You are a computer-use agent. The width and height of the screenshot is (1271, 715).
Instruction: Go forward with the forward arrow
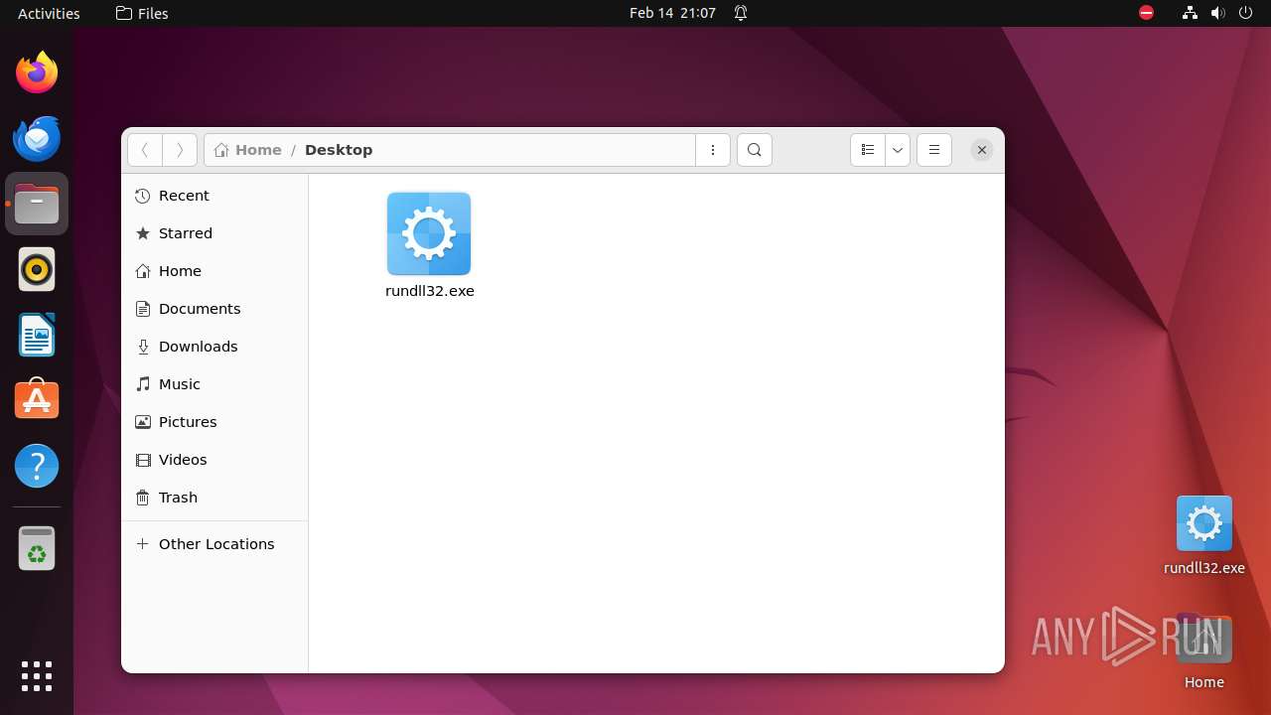pyautogui.click(x=180, y=150)
